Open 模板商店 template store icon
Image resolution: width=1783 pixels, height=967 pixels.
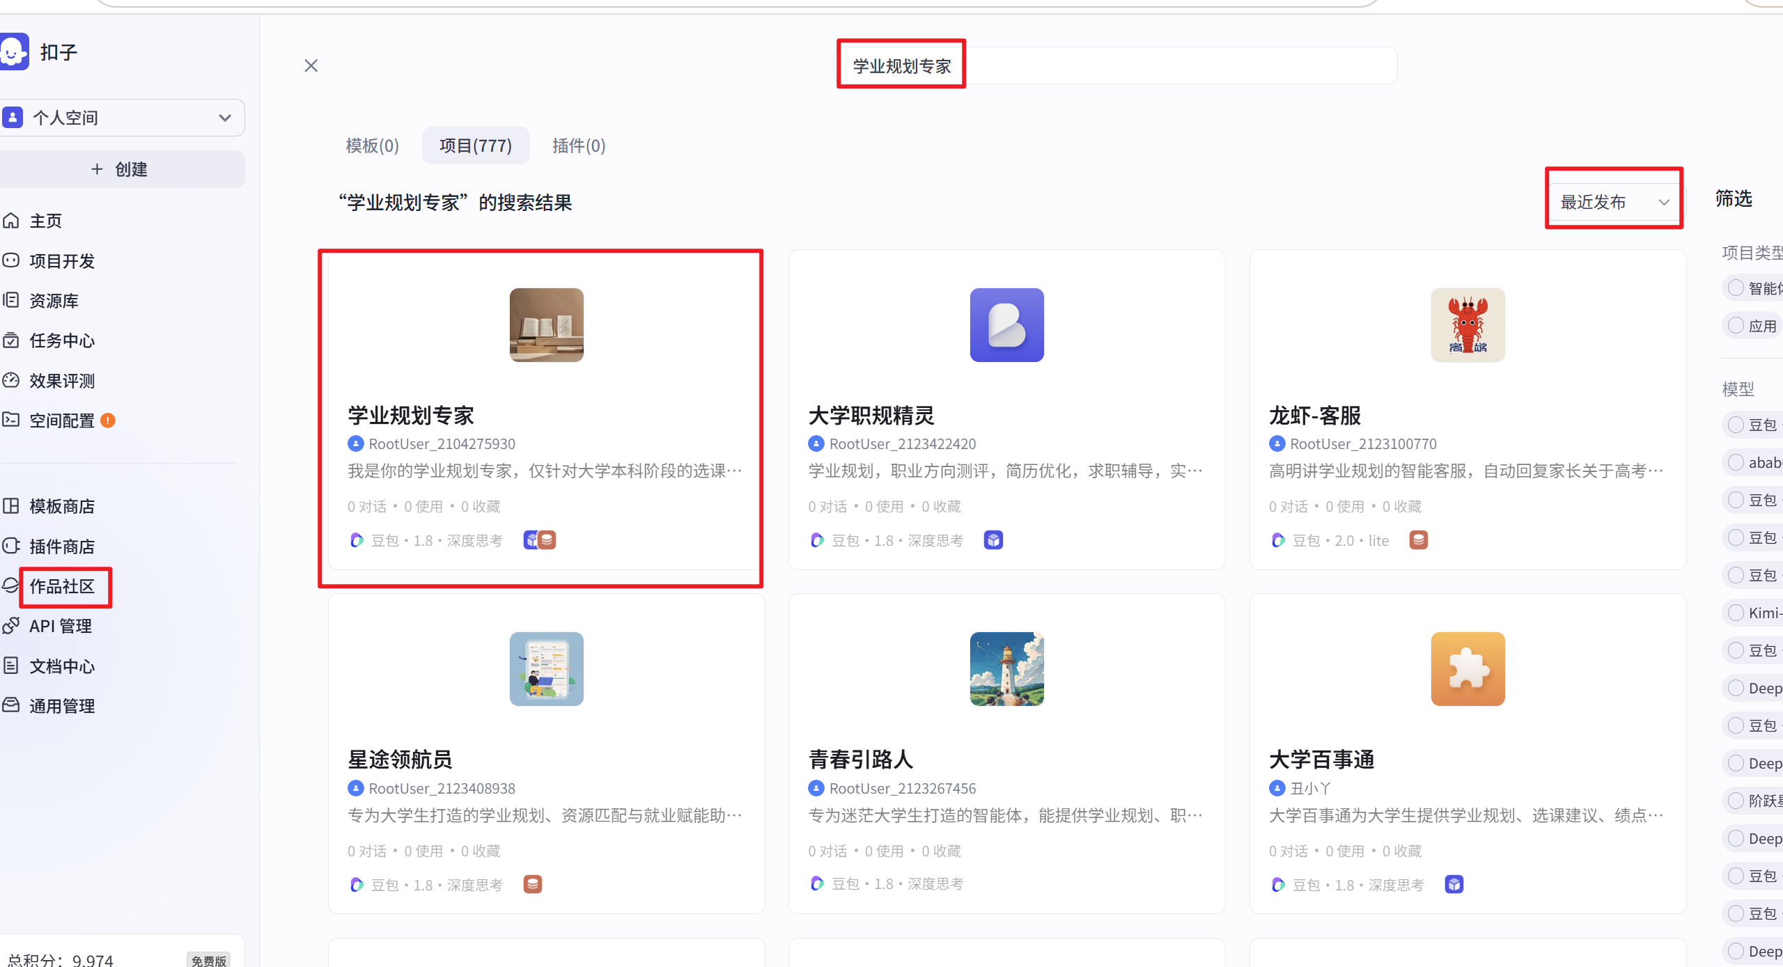[11, 506]
